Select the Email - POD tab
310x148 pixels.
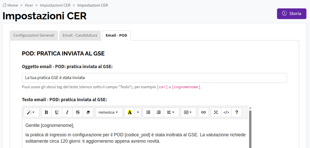116,35
